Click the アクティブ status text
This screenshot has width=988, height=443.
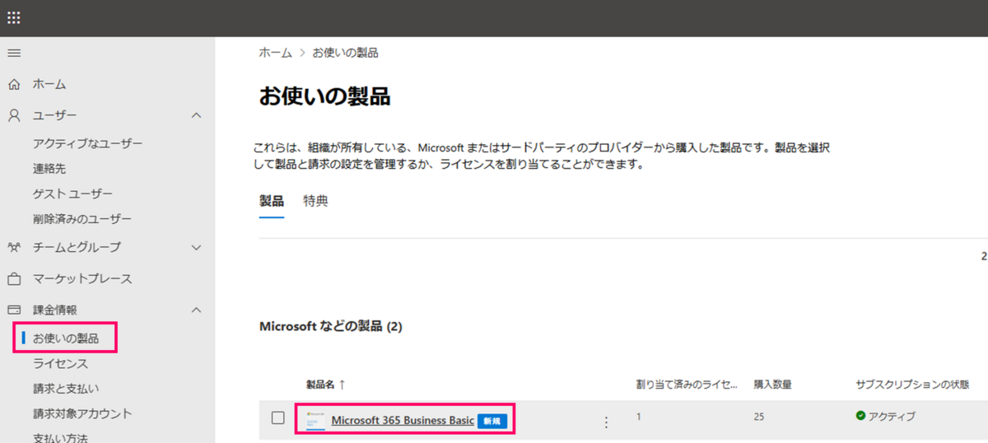[892, 416]
